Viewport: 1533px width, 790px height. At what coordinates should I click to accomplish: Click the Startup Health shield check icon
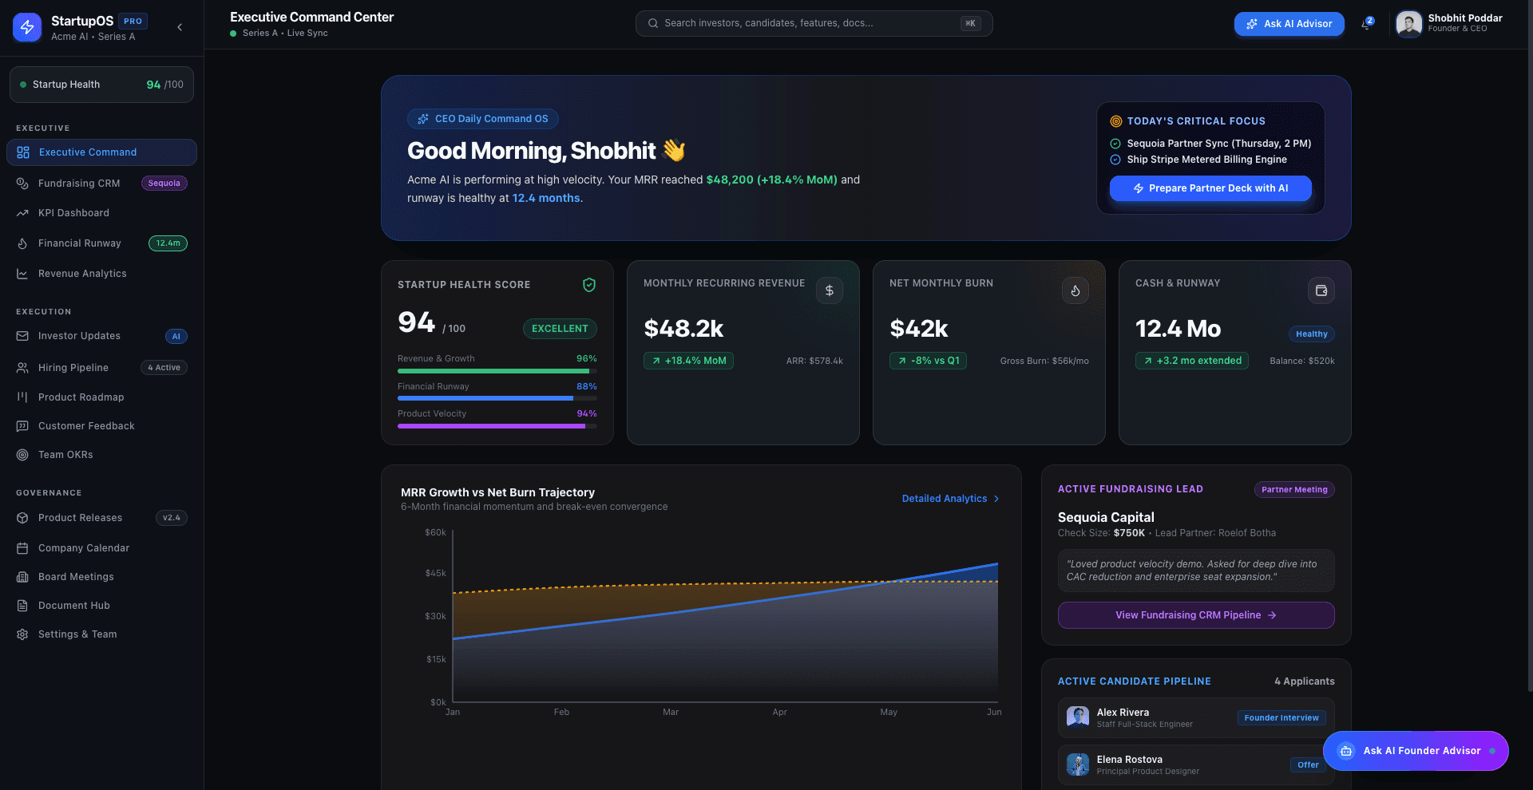pos(589,285)
